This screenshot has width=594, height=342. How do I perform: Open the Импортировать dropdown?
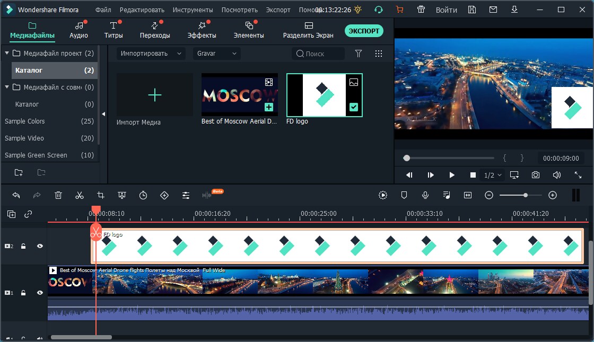point(151,54)
